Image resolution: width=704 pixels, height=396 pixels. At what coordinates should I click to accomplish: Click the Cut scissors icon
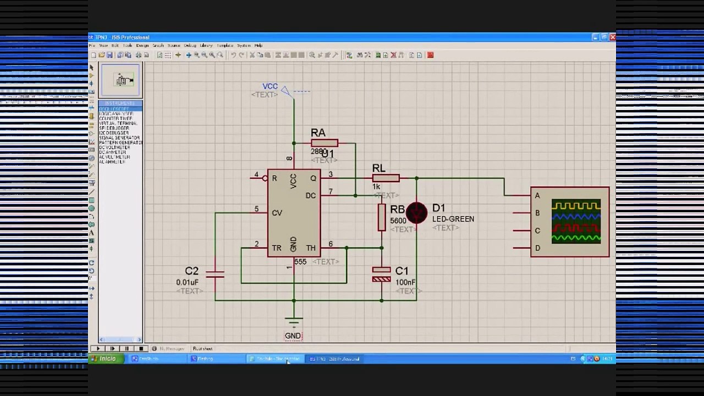[252, 55]
